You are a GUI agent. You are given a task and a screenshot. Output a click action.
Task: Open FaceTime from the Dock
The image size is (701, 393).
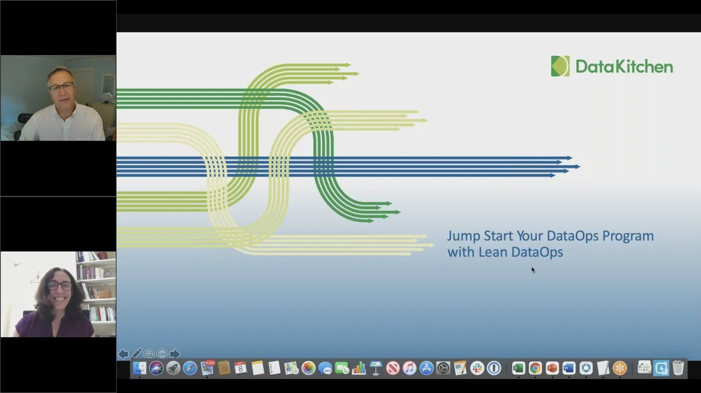click(342, 368)
